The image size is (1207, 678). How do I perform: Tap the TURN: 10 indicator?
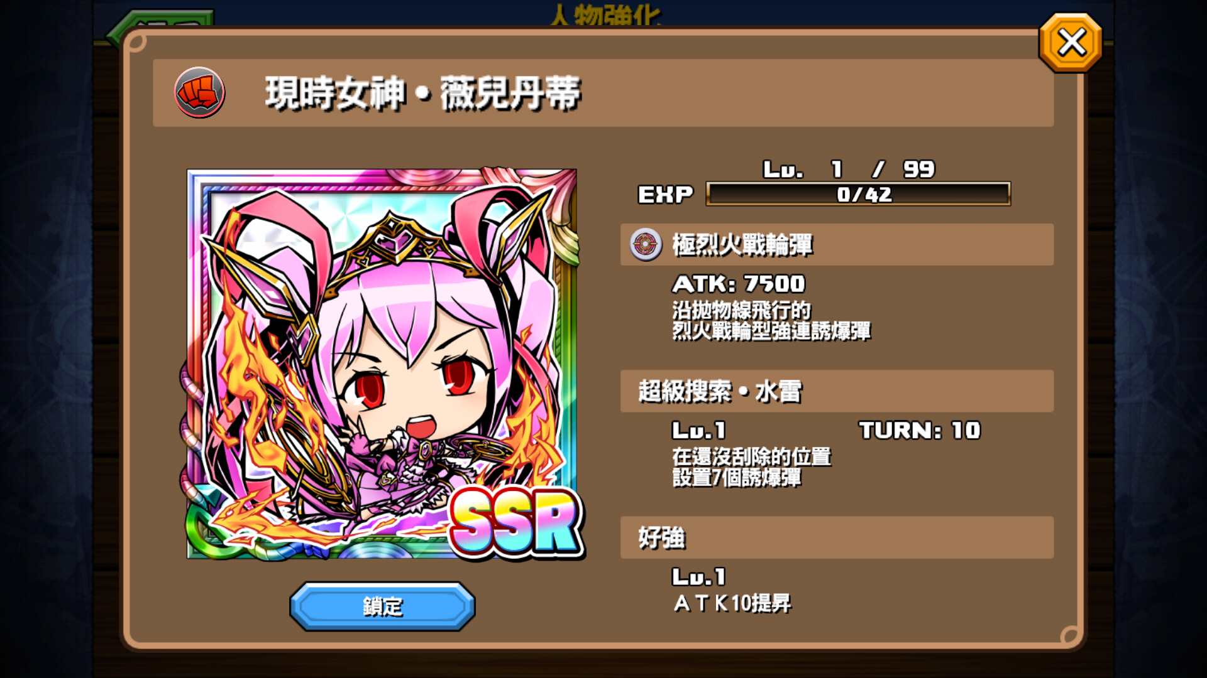(x=920, y=430)
